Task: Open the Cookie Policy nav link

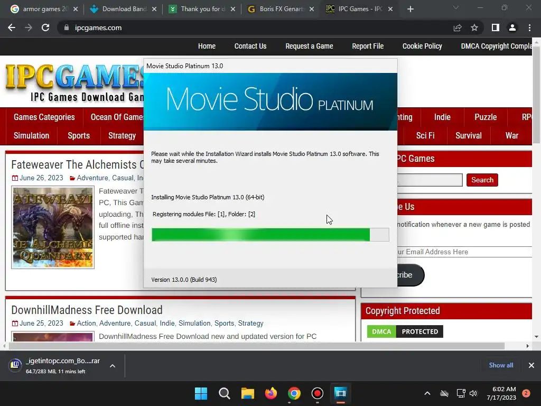Action: tap(422, 46)
